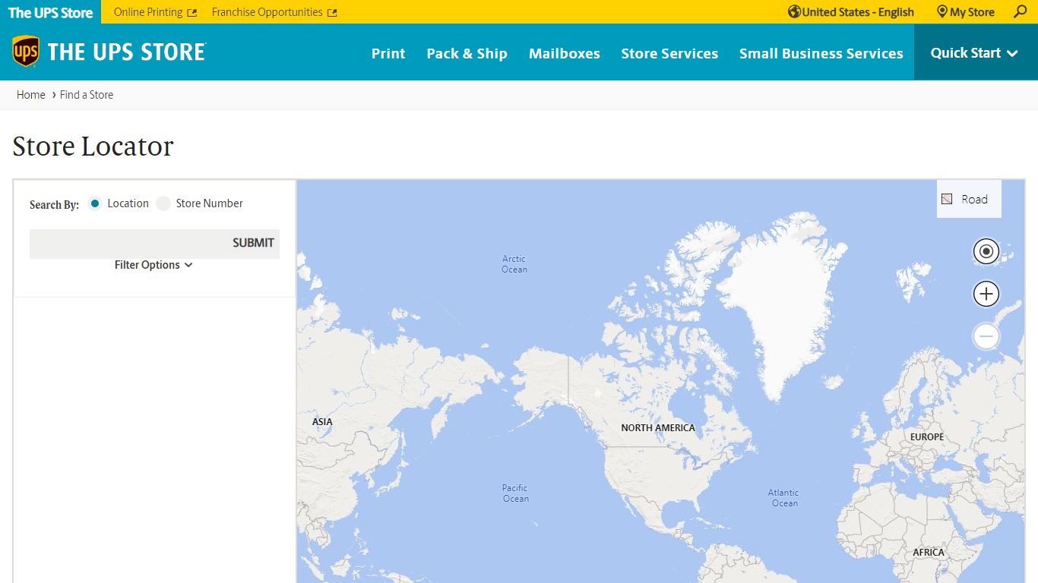Open the Quick Start dropdown
The width and height of the screenshot is (1038, 583).
coord(975,52)
